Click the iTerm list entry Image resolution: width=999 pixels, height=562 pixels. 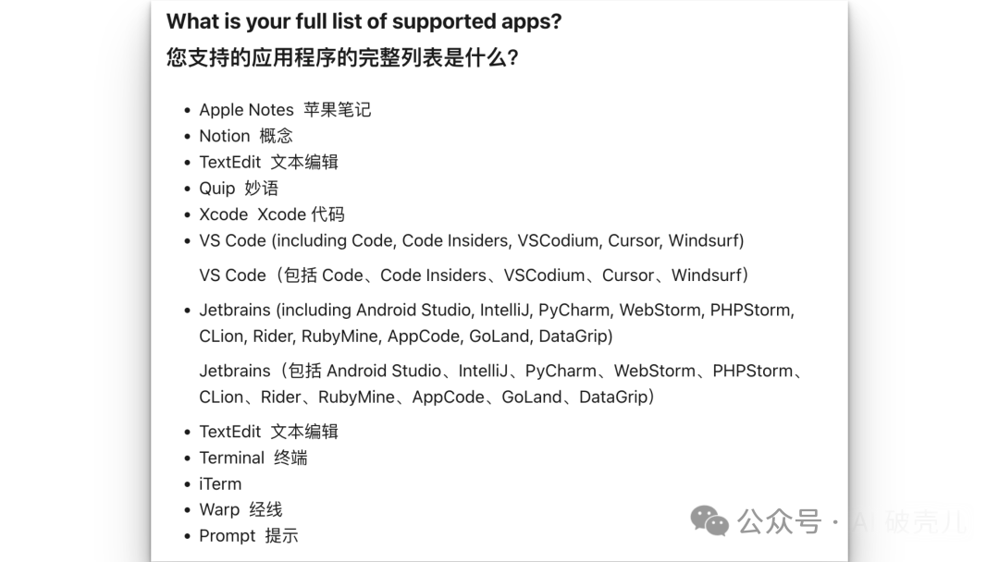(220, 483)
